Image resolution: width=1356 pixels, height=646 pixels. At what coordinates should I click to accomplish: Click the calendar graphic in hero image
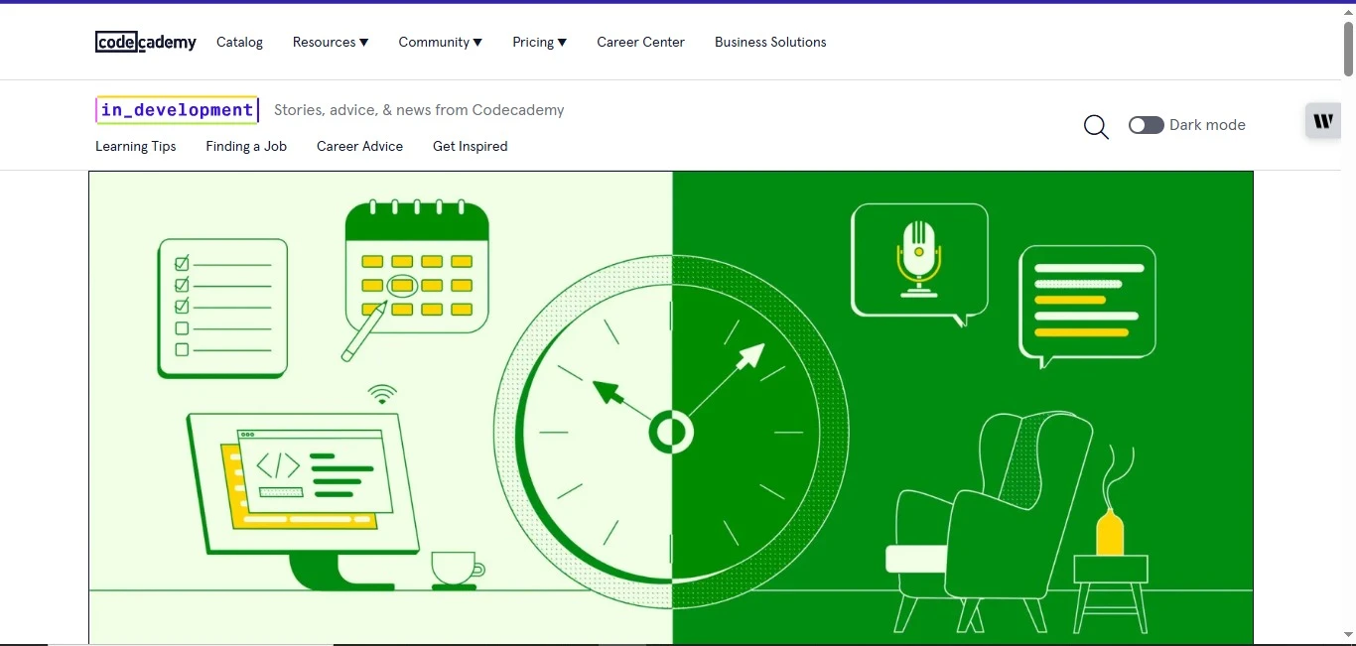[x=417, y=268]
